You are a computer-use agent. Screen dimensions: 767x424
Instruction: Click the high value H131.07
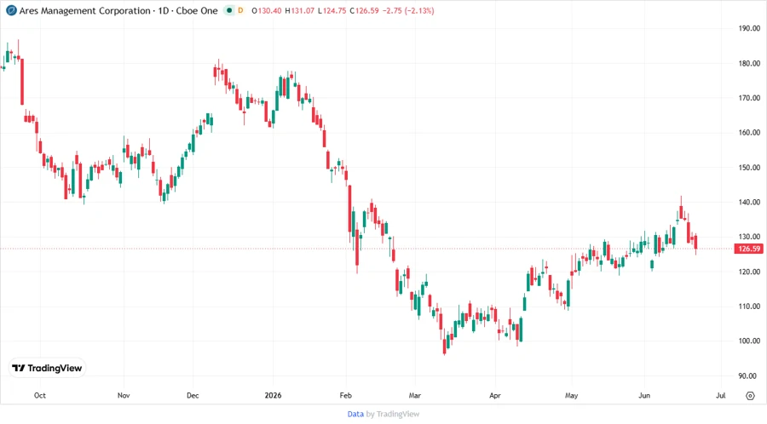click(x=299, y=10)
